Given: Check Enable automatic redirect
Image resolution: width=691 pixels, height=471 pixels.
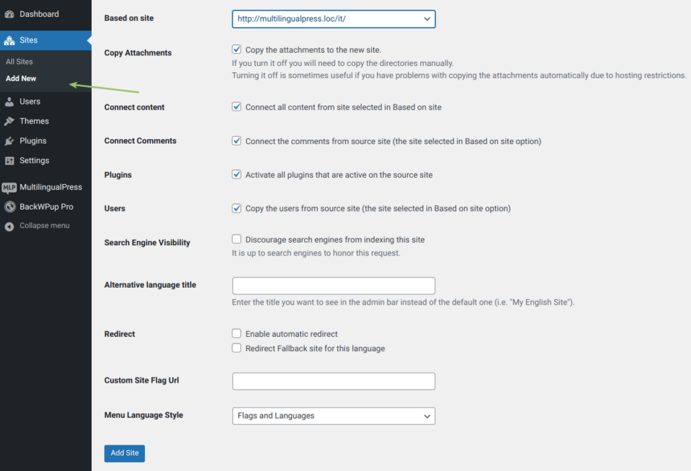Looking at the screenshot, I should [236, 333].
